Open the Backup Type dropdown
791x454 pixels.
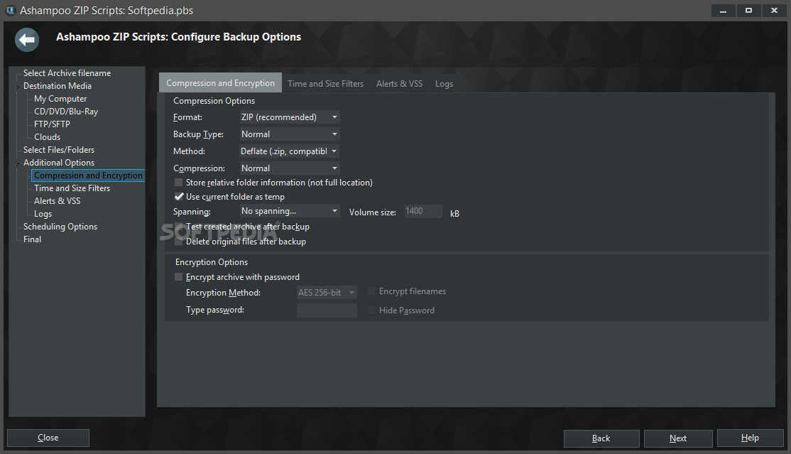289,134
